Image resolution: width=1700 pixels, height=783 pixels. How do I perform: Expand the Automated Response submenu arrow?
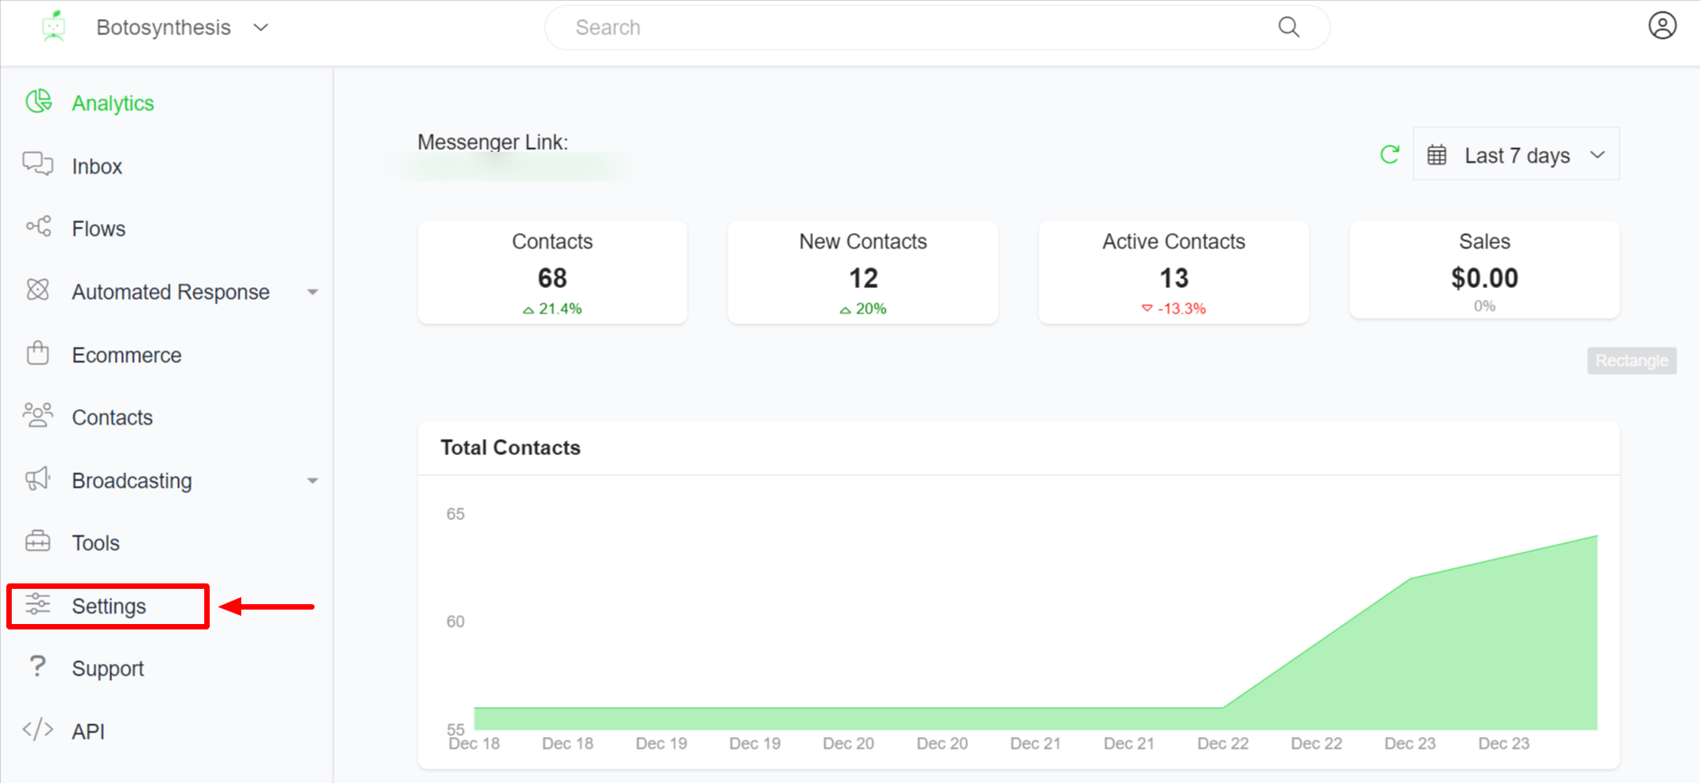click(312, 292)
